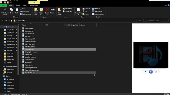
Task: Open Recycle Bin in navigation pane
Action: pos(10,30)
